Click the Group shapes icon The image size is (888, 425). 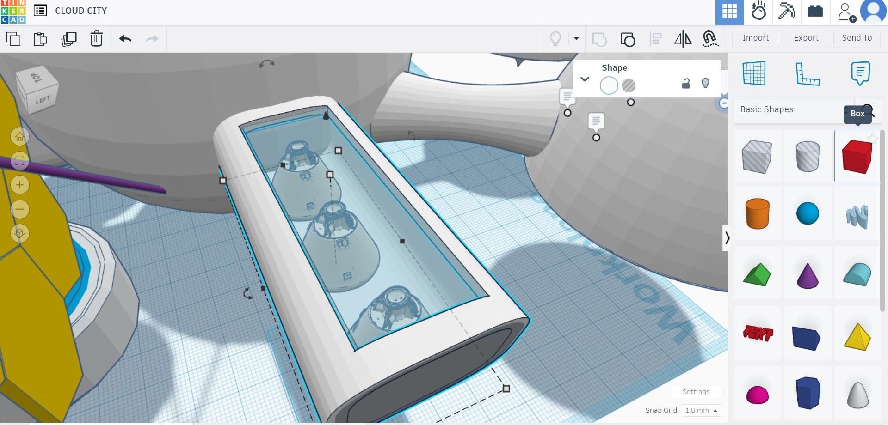tap(599, 39)
